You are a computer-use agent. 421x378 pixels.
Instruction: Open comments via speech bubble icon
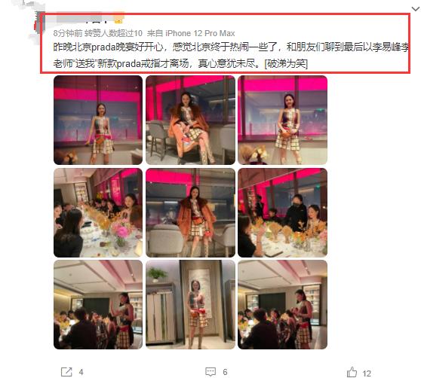(x=210, y=372)
